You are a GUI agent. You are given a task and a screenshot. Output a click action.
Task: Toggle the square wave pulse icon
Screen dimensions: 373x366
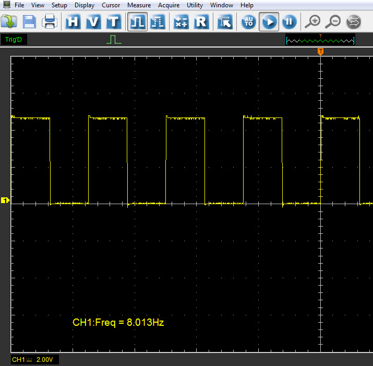137,22
